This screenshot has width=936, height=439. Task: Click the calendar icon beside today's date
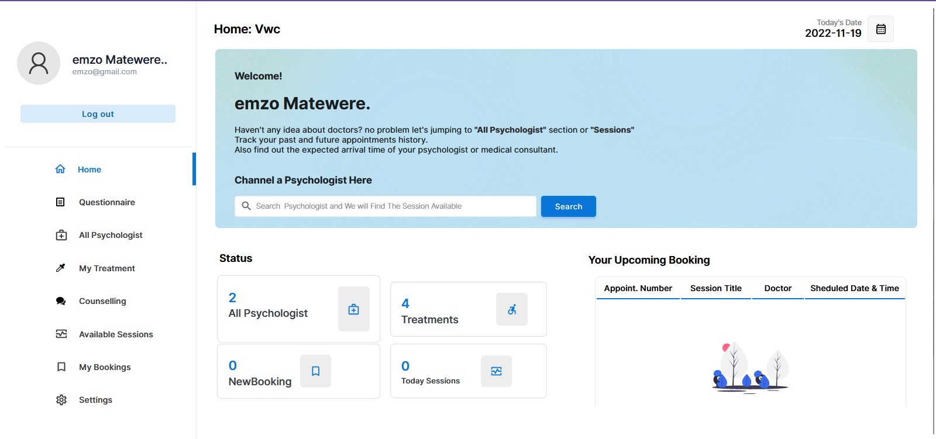pyautogui.click(x=880, y=29)
